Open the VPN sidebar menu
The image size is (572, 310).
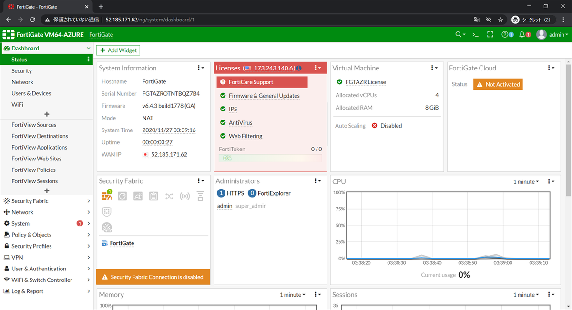pyautogui.click(x=47, y=257)
